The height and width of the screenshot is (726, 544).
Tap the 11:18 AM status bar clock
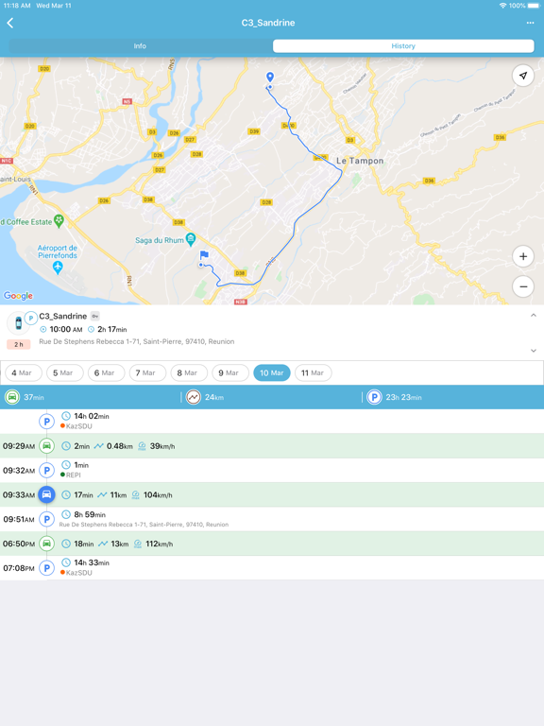pos(17,6)
